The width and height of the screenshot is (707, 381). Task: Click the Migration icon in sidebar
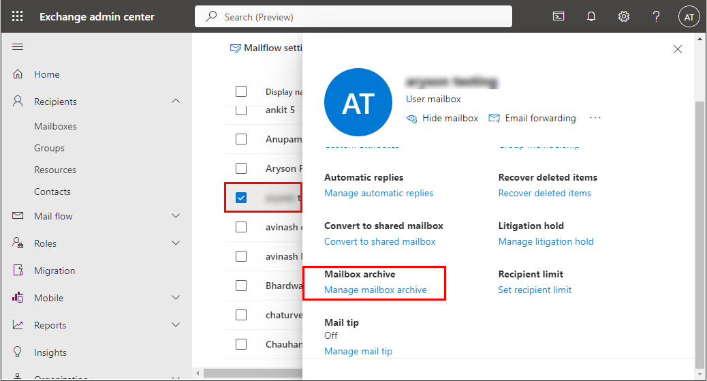(18, 270)
